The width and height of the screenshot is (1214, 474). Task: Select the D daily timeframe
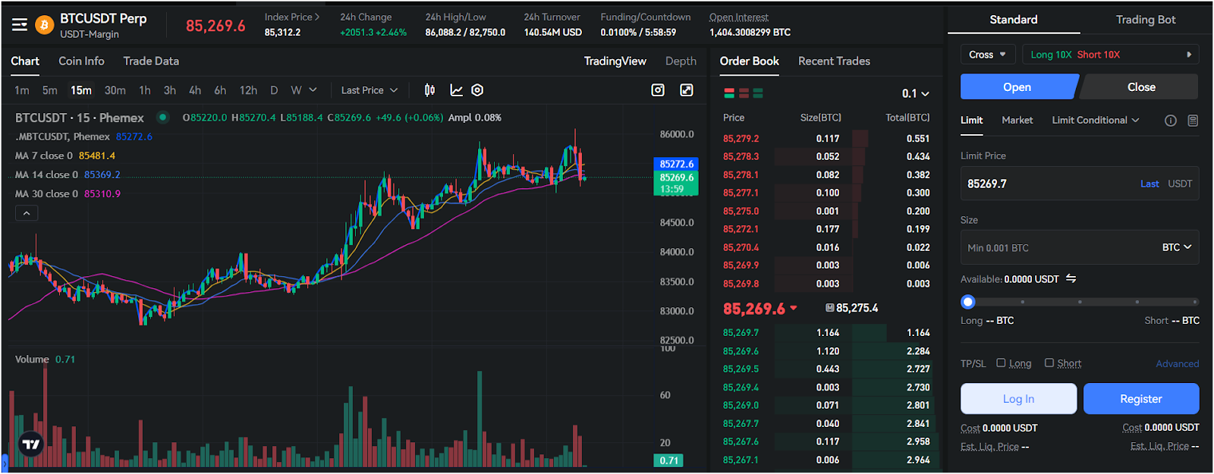coord(274,90)
